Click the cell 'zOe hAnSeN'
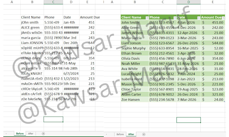 [x=32, y=99]
